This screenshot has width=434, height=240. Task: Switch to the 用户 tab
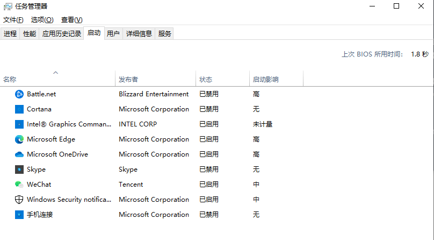pos(113,33)
